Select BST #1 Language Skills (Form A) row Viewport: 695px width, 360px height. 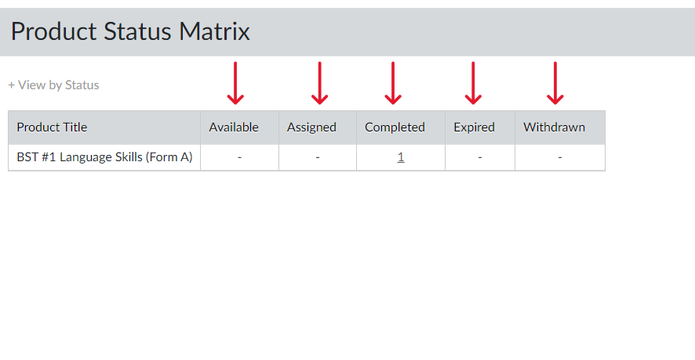307,157
